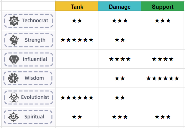
Task: Select Spiritual's three-star Support cell
Action: (162, 117)
